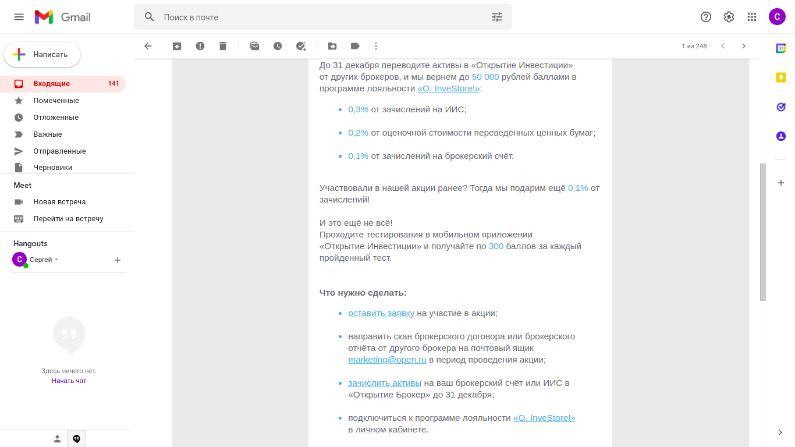Open Settings gear icon
Screen dimensions: 795x447
coord(729,17)
